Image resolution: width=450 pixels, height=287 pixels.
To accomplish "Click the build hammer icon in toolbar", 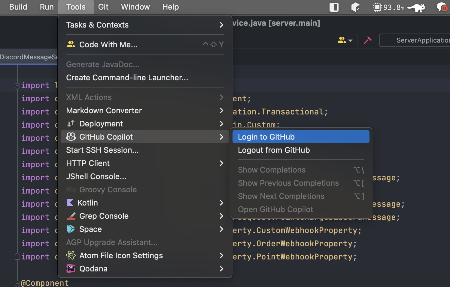I will (367, 40).
